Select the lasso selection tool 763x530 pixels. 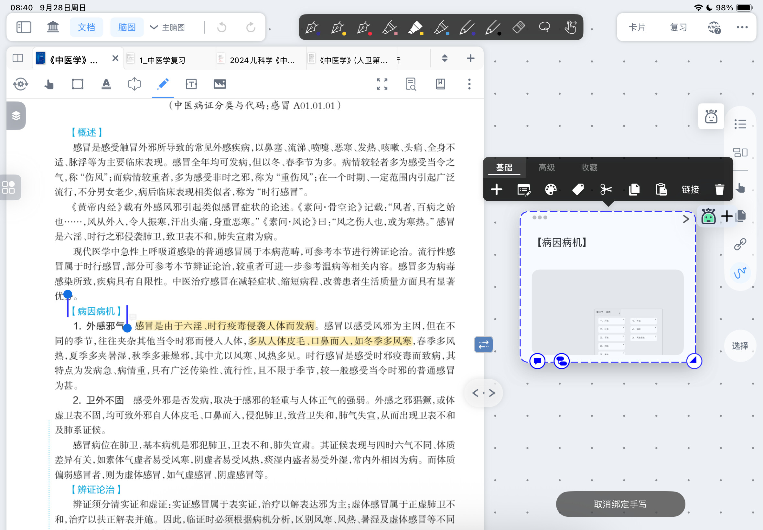coord(544,27)
